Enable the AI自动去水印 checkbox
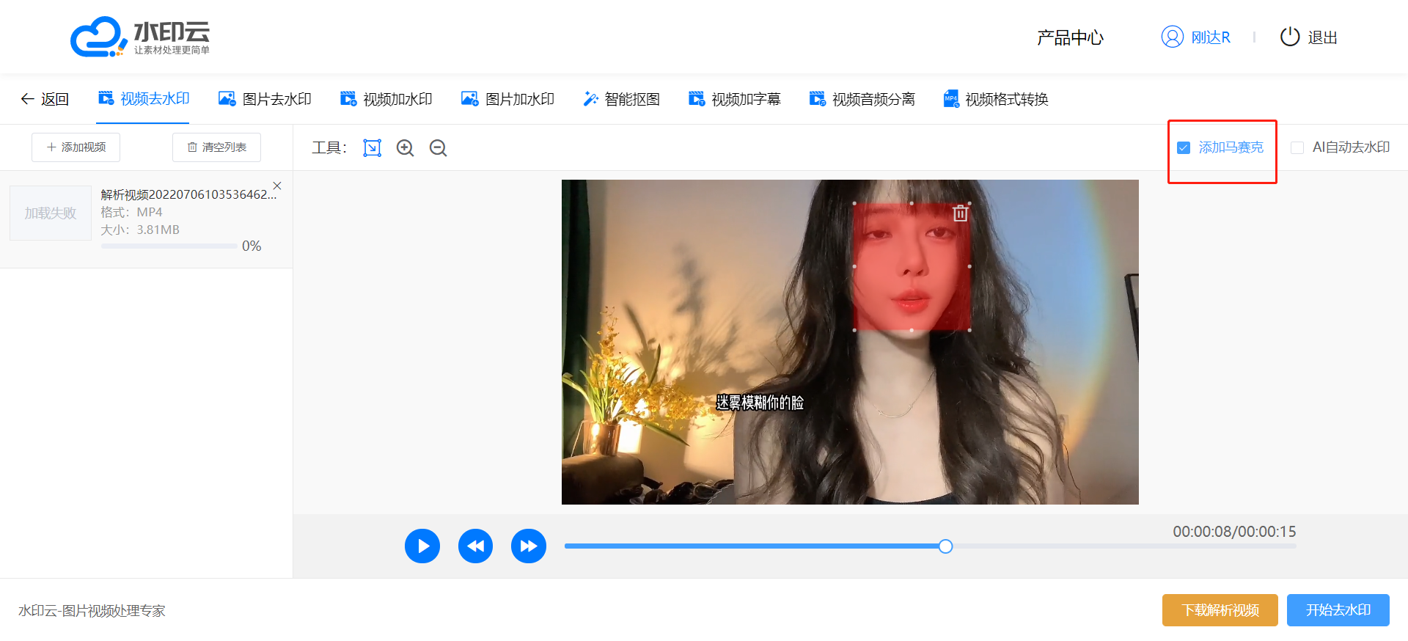This screenshot has height=641, width=1408. (x=1297, y=147)
